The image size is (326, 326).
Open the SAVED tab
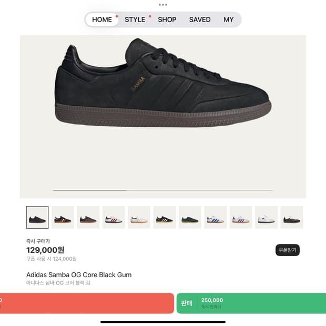[200, 19]
